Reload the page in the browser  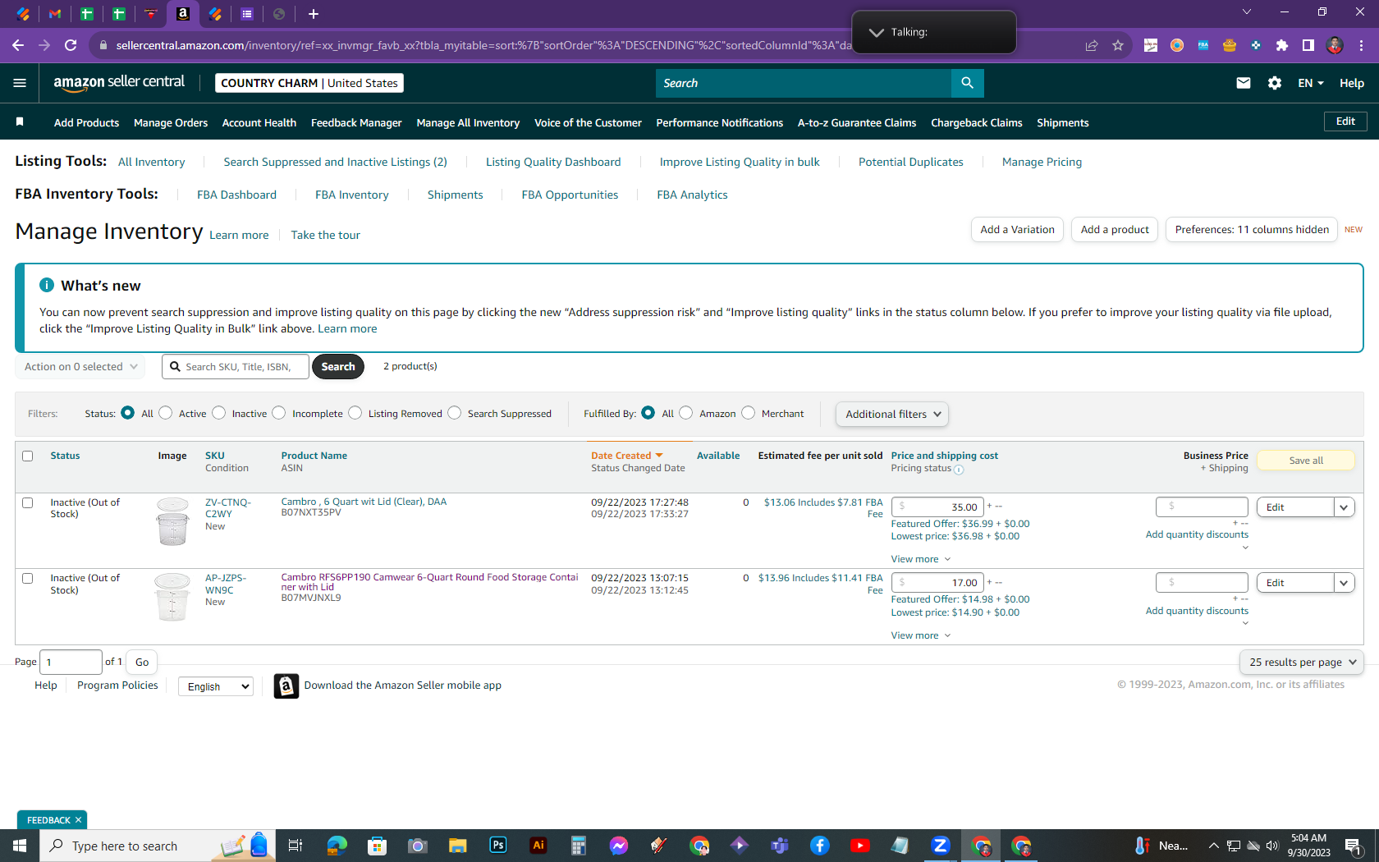tap(71, 45)
